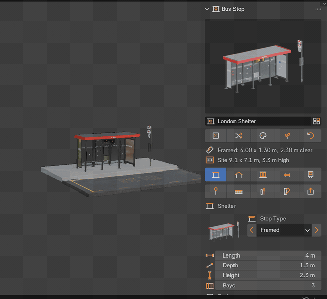Collapse the Bus Stop panel chevron
327x299 pixels.
click(x=207, y=9)
